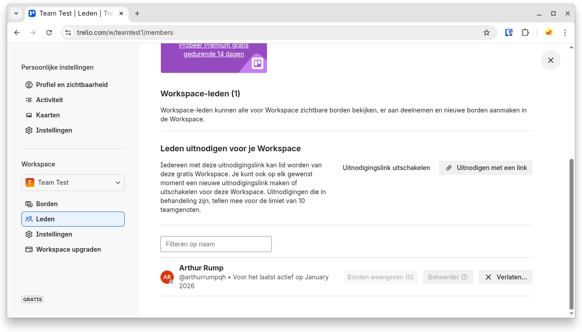
Task: Click the site info icon in address bar
Action: click(x=68, y=33)
